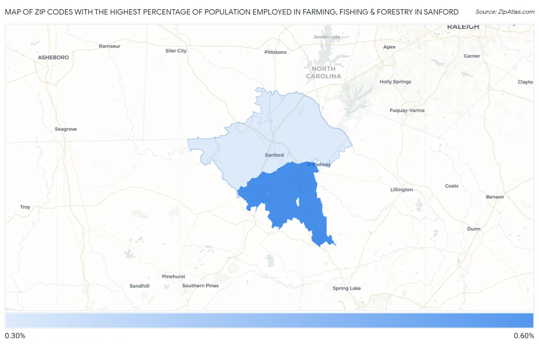The width and height of the screenshot is (539, 344).
Task: Click the Fuquay-Varina label
Action: (407, 111)
